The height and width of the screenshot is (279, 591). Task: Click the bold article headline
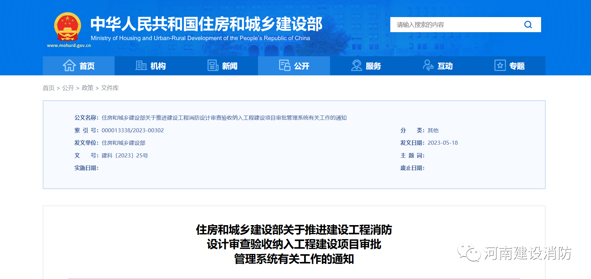(x=294, y=244)
